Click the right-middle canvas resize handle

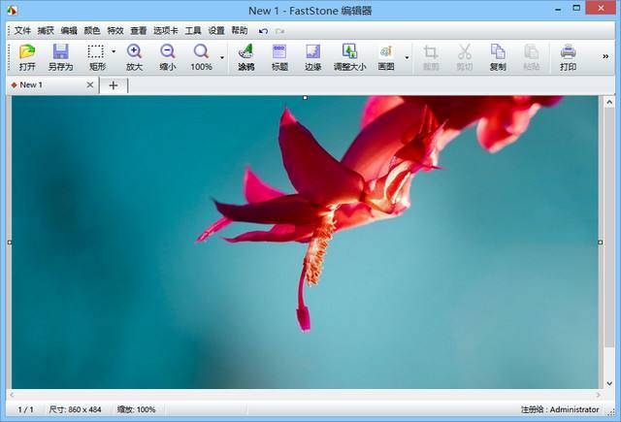pyautogui.click(x=601, y=242)
